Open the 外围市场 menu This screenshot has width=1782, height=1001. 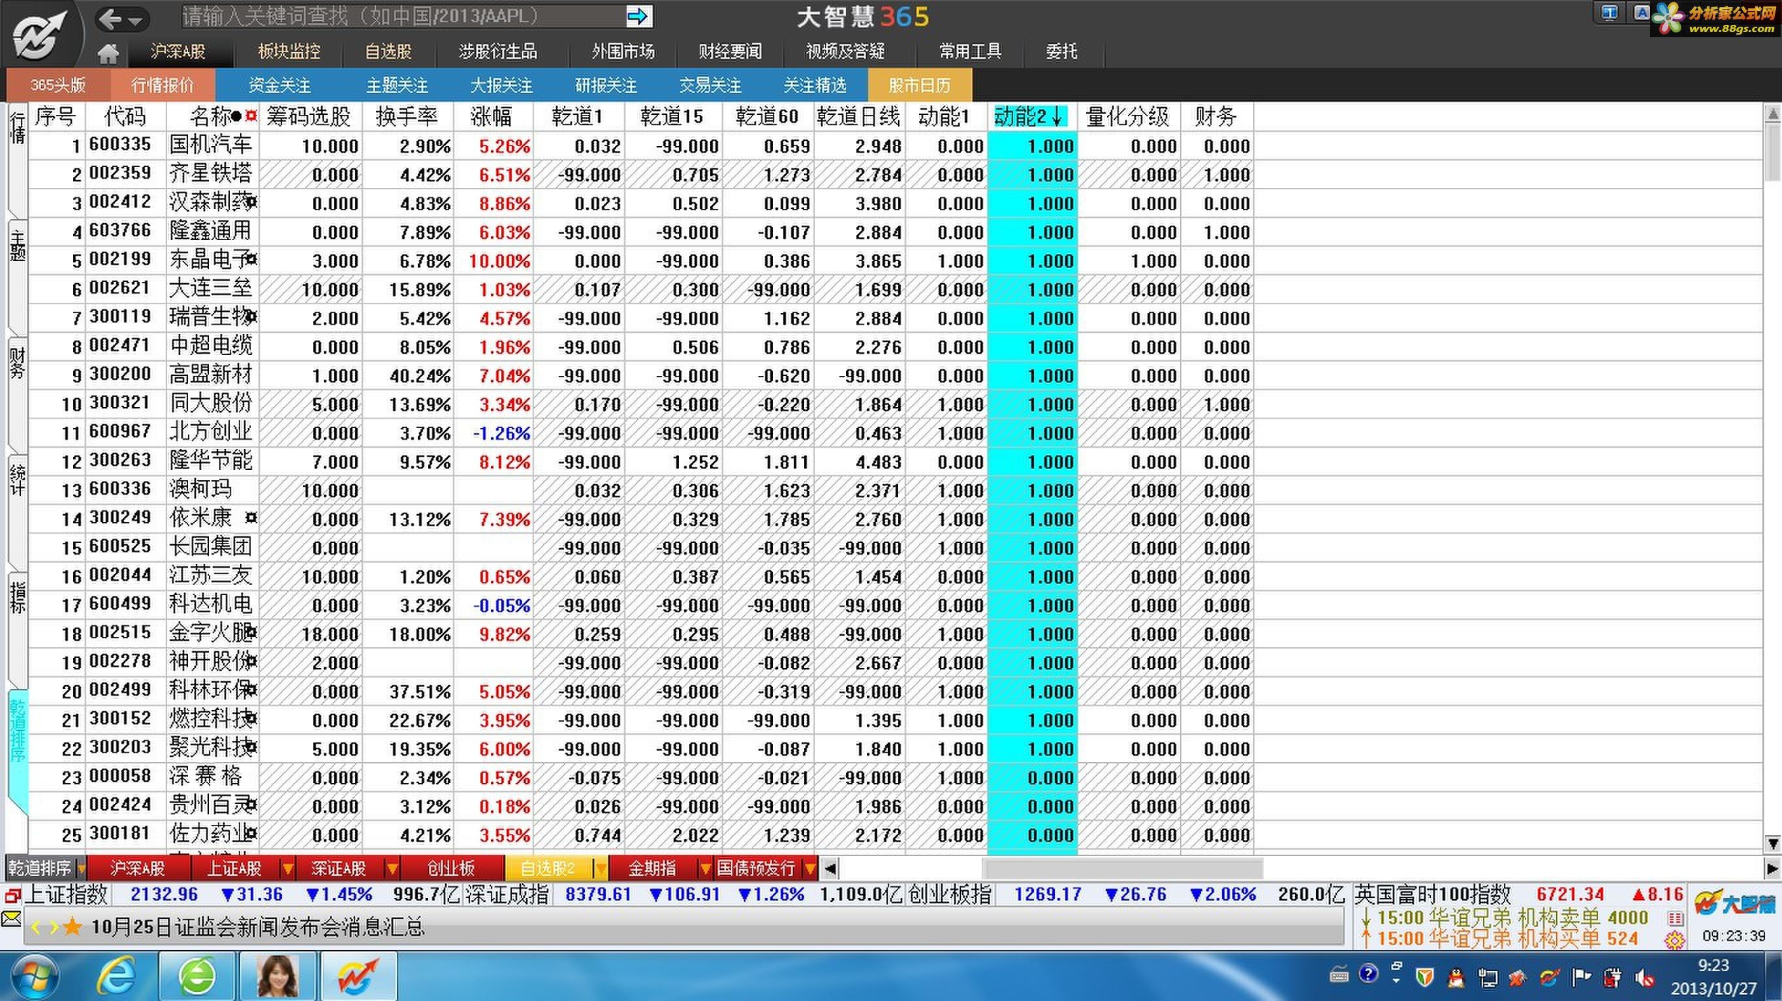click(623, 52)
